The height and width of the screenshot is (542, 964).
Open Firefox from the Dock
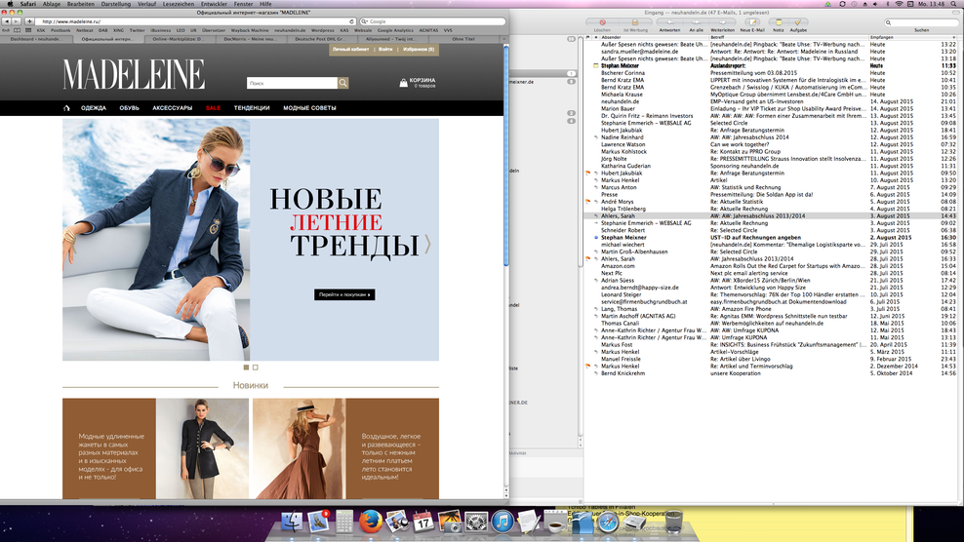[x=370, y=522]
